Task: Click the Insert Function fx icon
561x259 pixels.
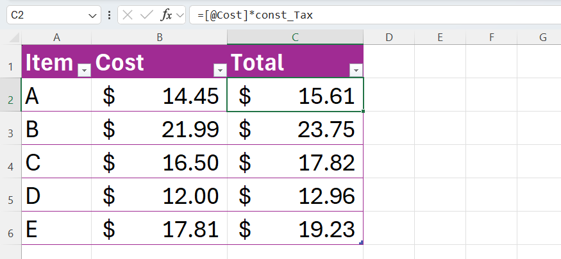Action: (x=166, y=15)
